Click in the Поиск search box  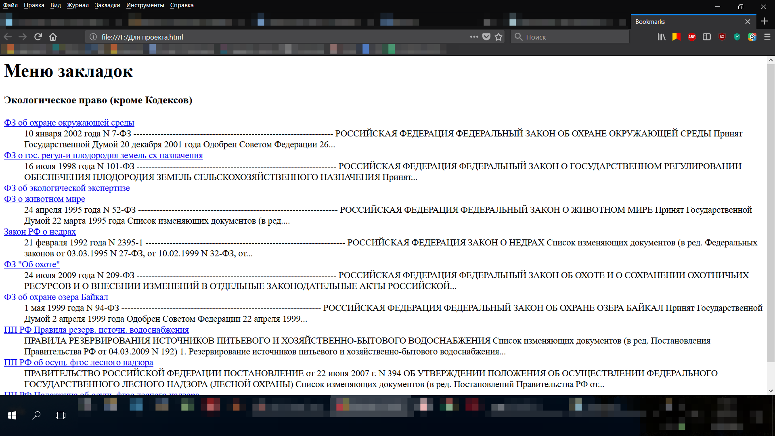570,37
